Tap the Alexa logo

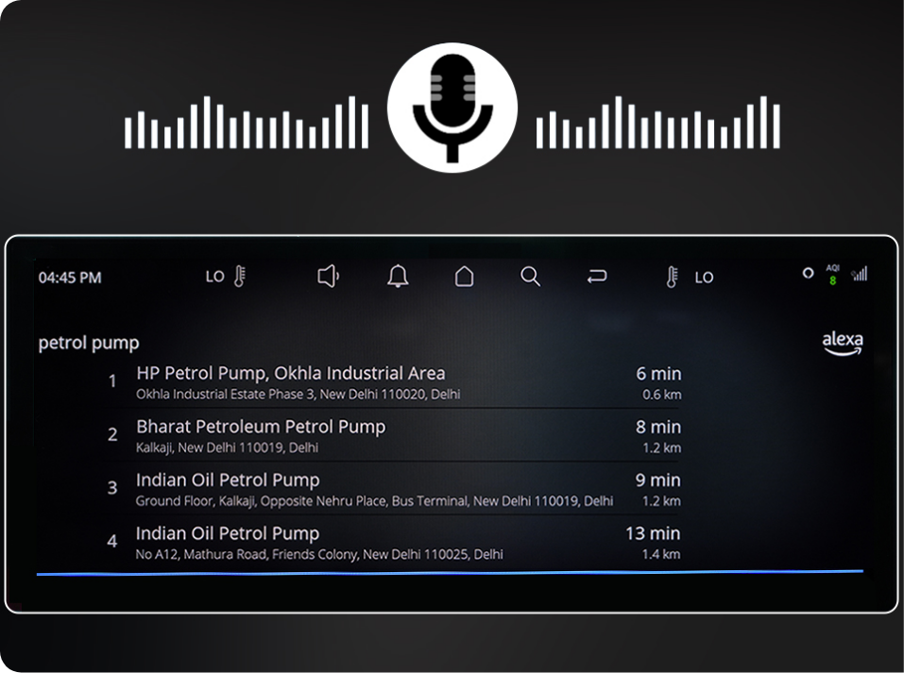(843, 344)
